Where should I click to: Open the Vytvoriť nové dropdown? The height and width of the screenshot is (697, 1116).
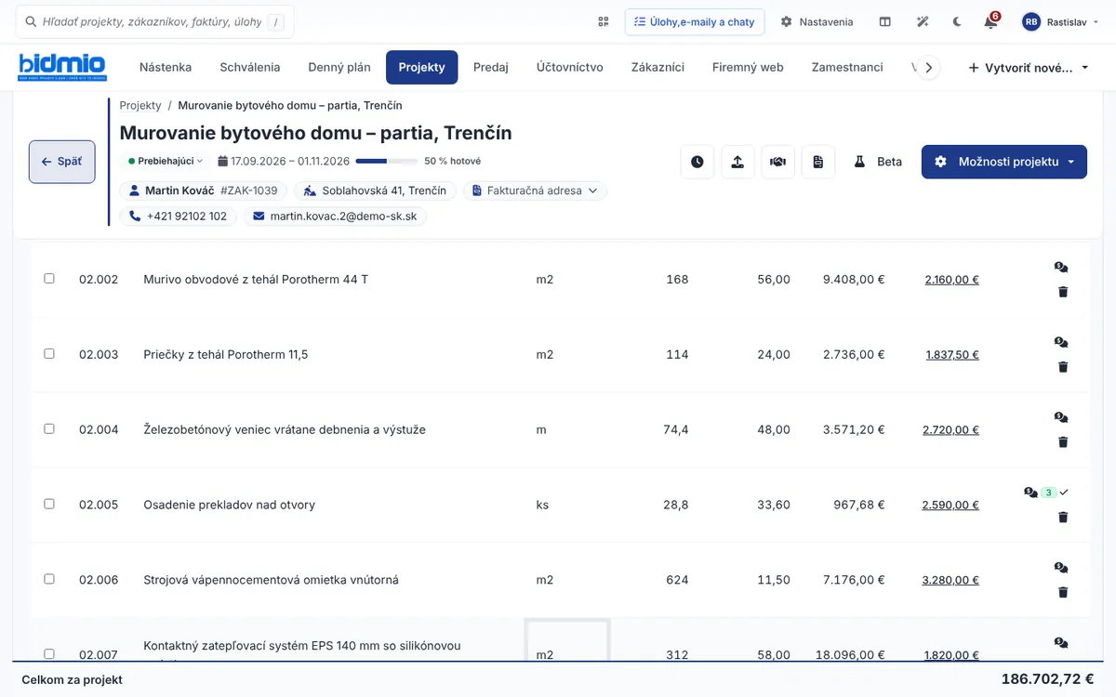1029,68
